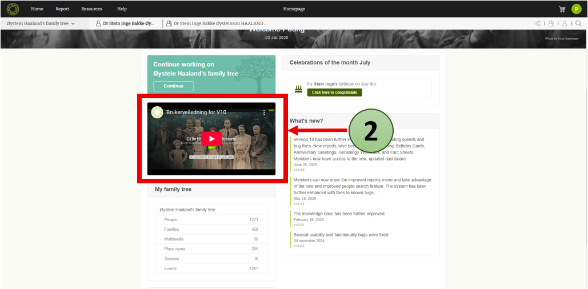Open the People row in family tree stats

pyautogui.click(x=211, y=219)
